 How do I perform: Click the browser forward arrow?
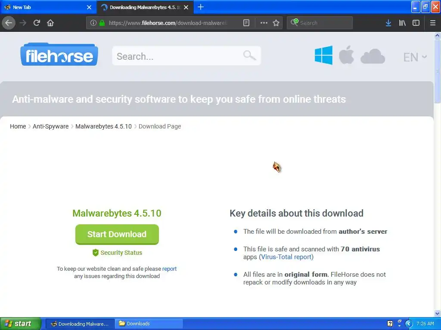[x=23, y=23]
